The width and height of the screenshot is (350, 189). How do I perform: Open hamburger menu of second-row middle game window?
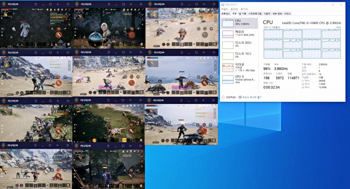click(108, 52)
